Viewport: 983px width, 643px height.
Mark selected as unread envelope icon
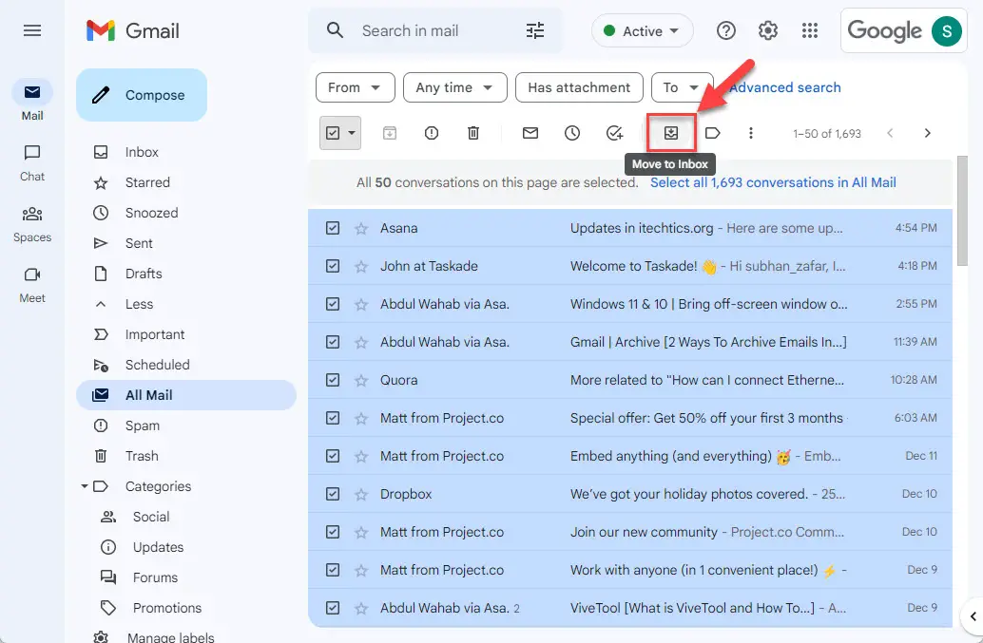coord(530,133)
